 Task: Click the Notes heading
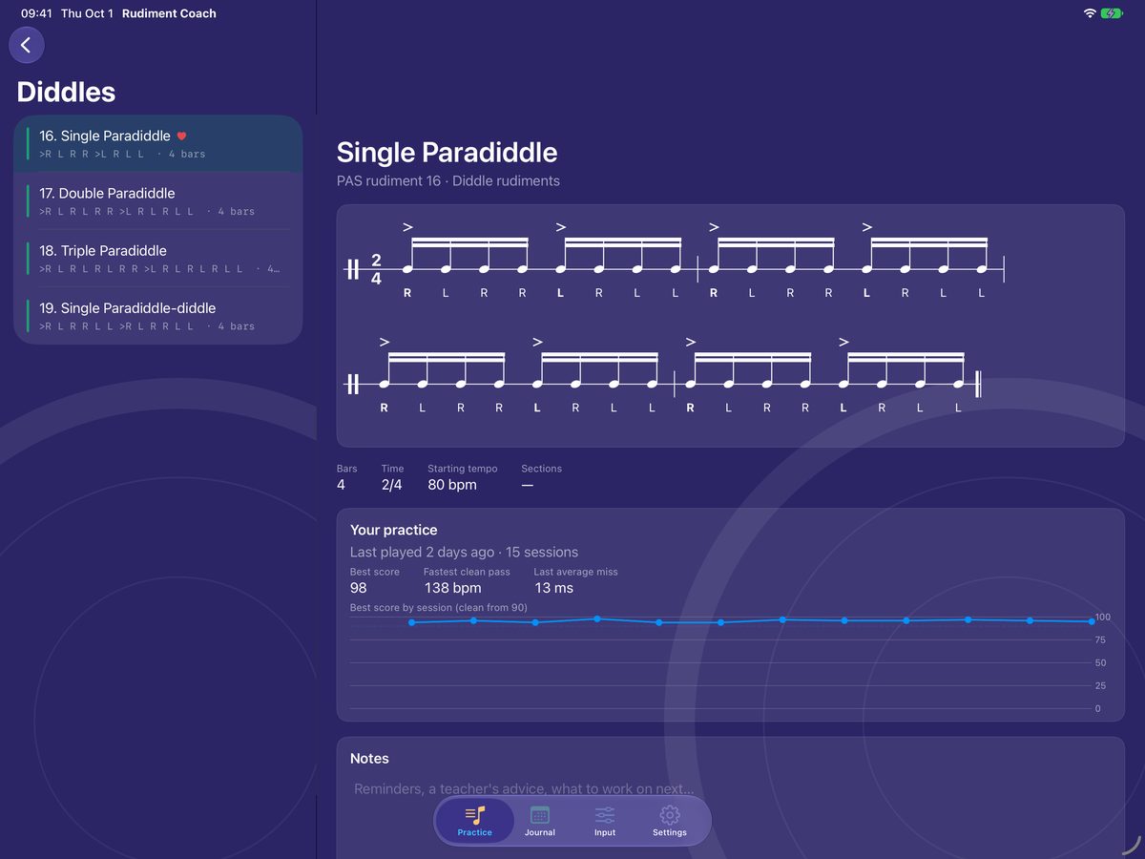tap(369, 759)
